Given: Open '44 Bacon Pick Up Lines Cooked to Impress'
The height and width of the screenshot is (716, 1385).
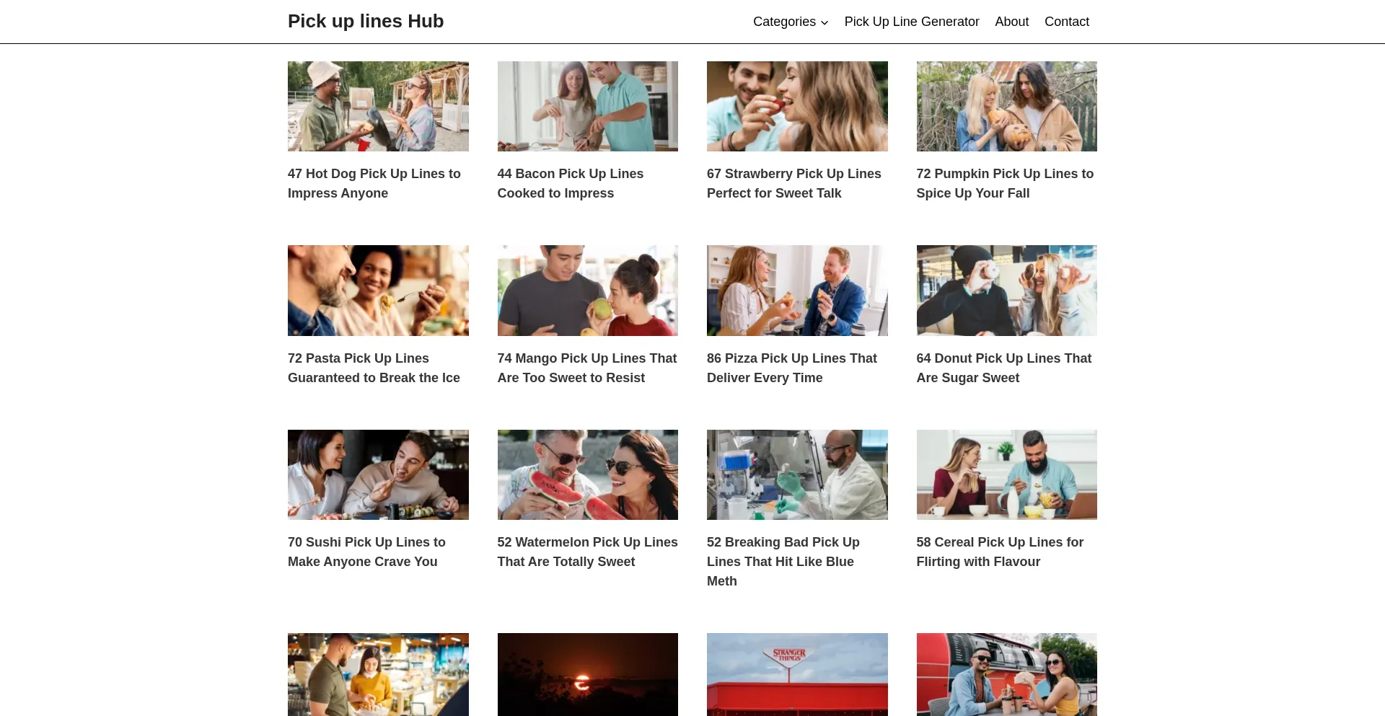Looking at the screenshot, I should [x=571, y=183].
